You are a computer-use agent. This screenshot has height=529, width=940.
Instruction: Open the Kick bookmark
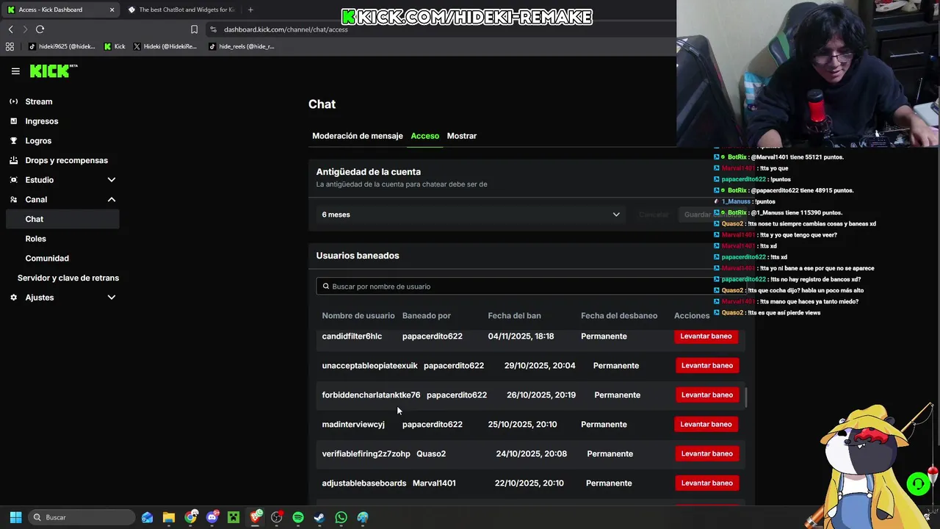click(115, 46)
